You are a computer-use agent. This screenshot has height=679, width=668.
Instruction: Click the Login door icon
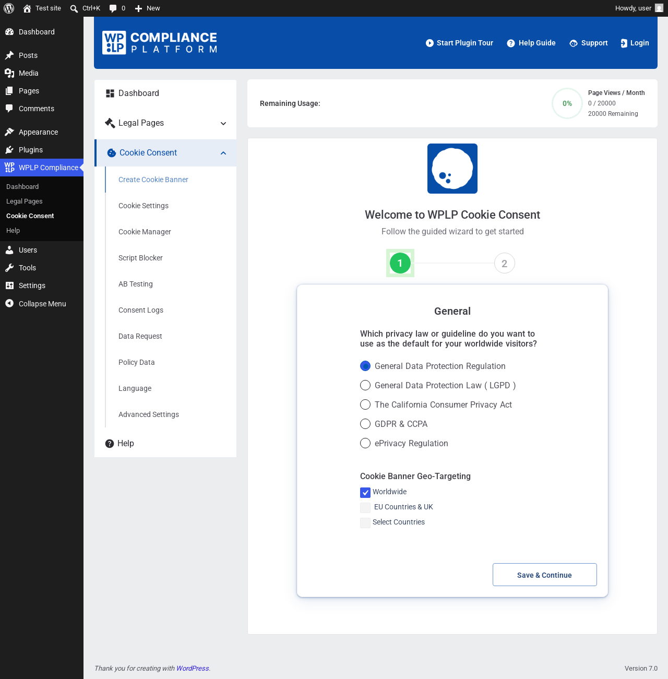624,43
